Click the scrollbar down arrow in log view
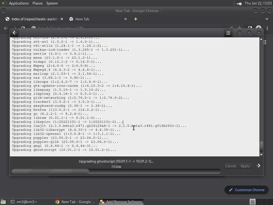 (261, 155)
